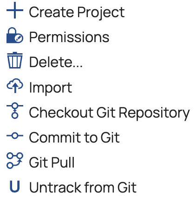Select the Commit to Git label
Viewport: 196px width, 199px height.
click(74, 137)
